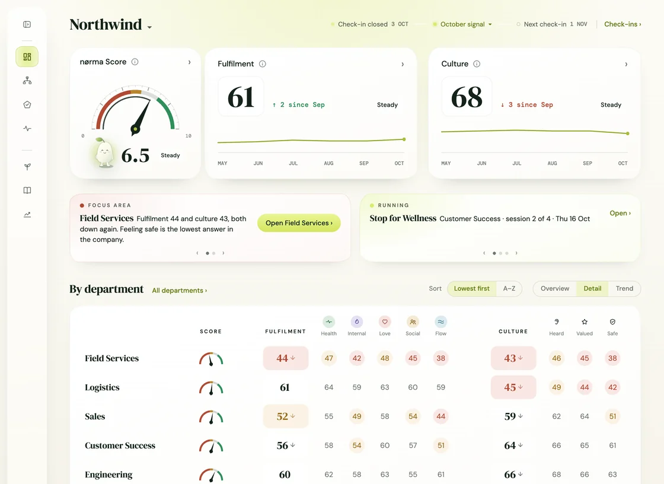Open the pentagon badge icon in sidebar
664x484 pixels.
click(x=27, y=104)
